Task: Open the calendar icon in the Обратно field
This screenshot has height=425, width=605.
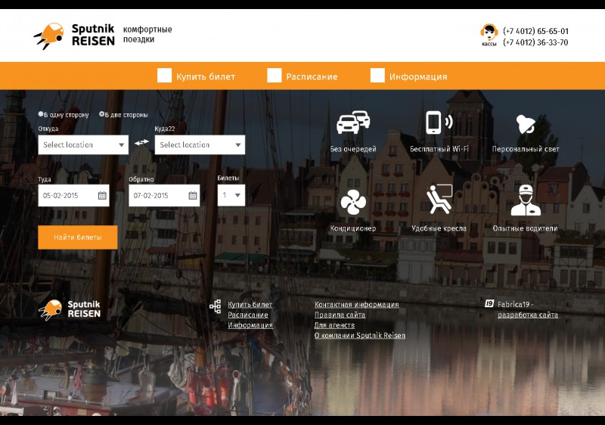Action: coord(193,196)
